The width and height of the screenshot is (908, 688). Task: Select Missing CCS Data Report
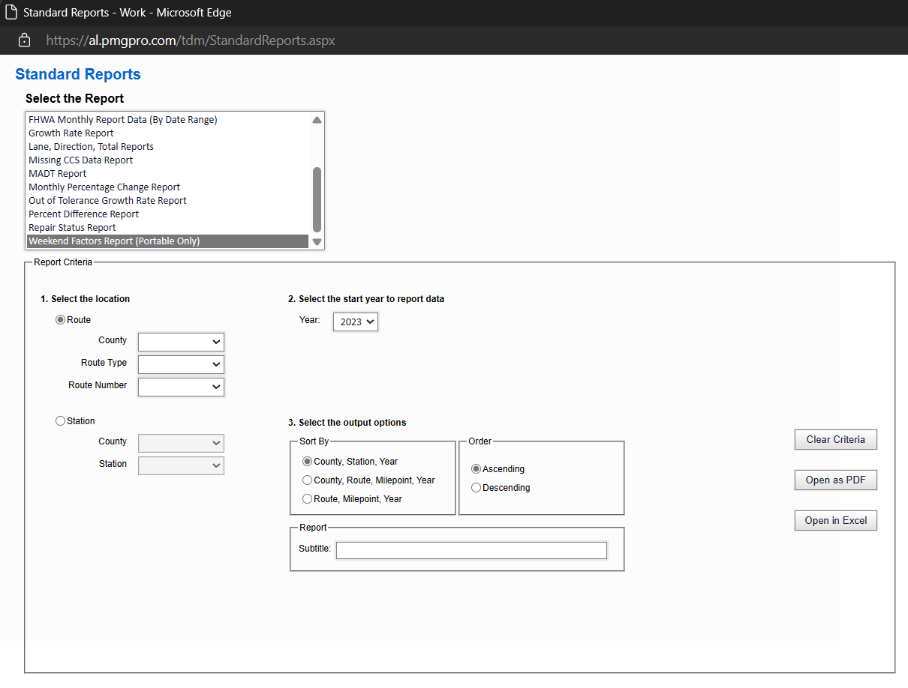167,160
